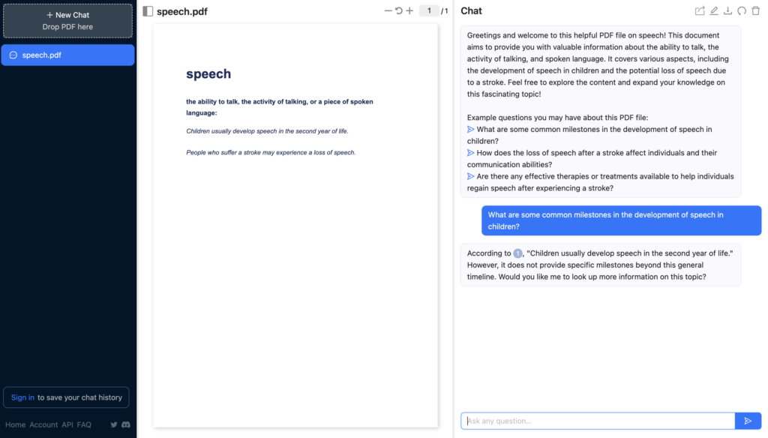Rotate the PDF with the rotate icon
The image size is (768, 438).
(x=397, y=11)
